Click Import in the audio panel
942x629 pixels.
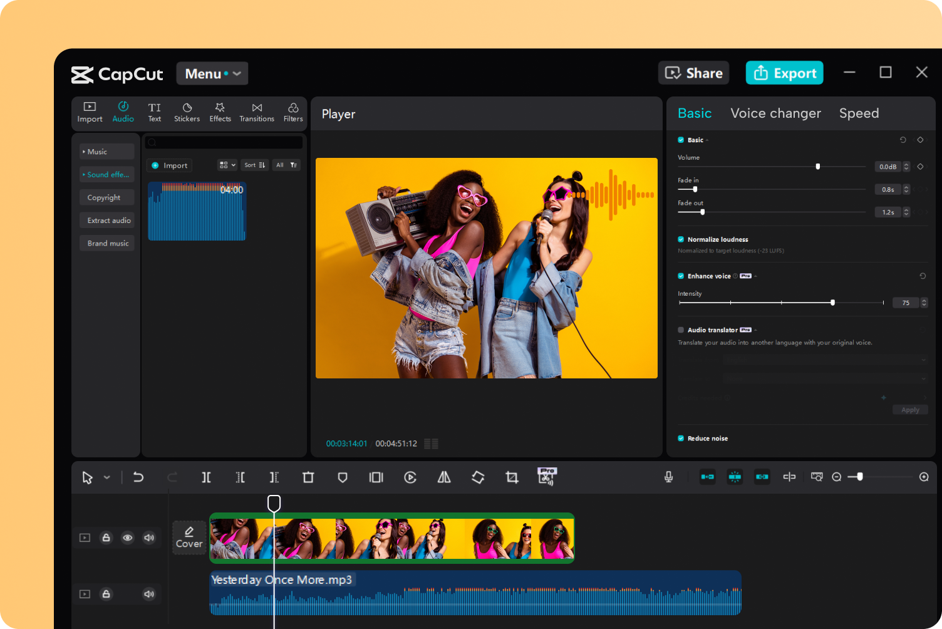point(168,165)
